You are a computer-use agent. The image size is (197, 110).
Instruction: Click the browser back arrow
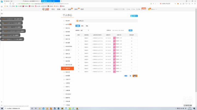coord(5,4)
